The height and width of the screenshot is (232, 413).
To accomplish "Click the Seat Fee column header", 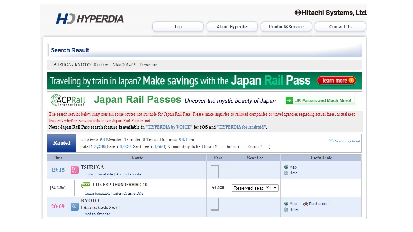I will pos(255,158).
